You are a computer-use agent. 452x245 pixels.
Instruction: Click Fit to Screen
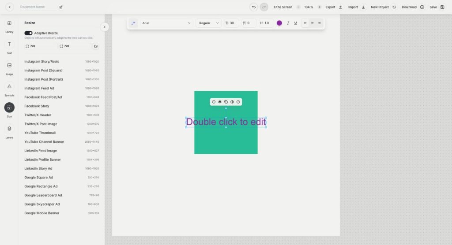click(x=283, y=7)
